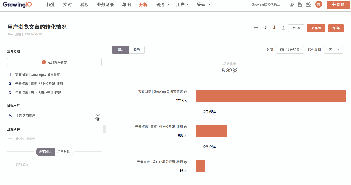Switch to 趋势 view

click(136, 50)
